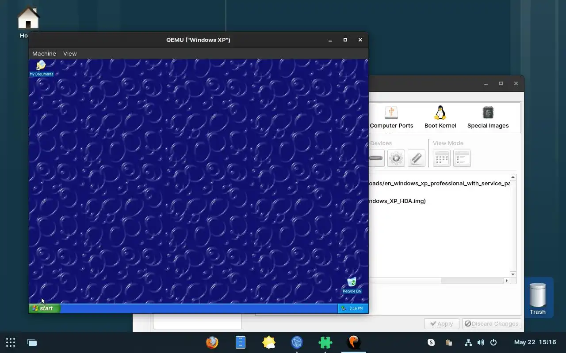
Task: Open the Special Images settings tab
Action: click(488, 117)
